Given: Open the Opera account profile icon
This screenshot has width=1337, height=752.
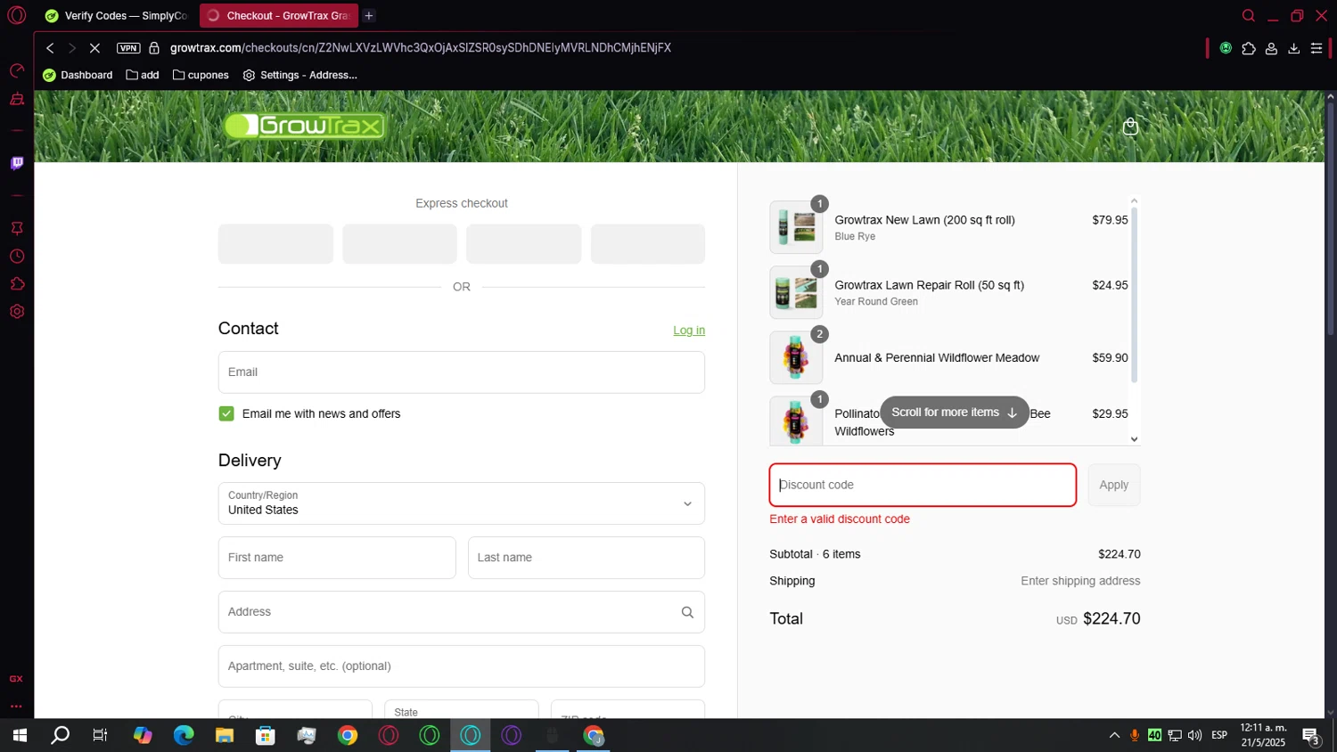Looking at the screenshot, I should click(1271, 48).
